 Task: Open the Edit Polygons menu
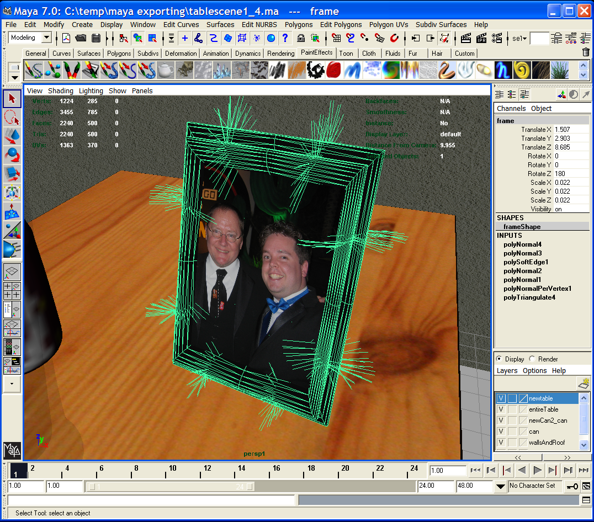(341, 24)
